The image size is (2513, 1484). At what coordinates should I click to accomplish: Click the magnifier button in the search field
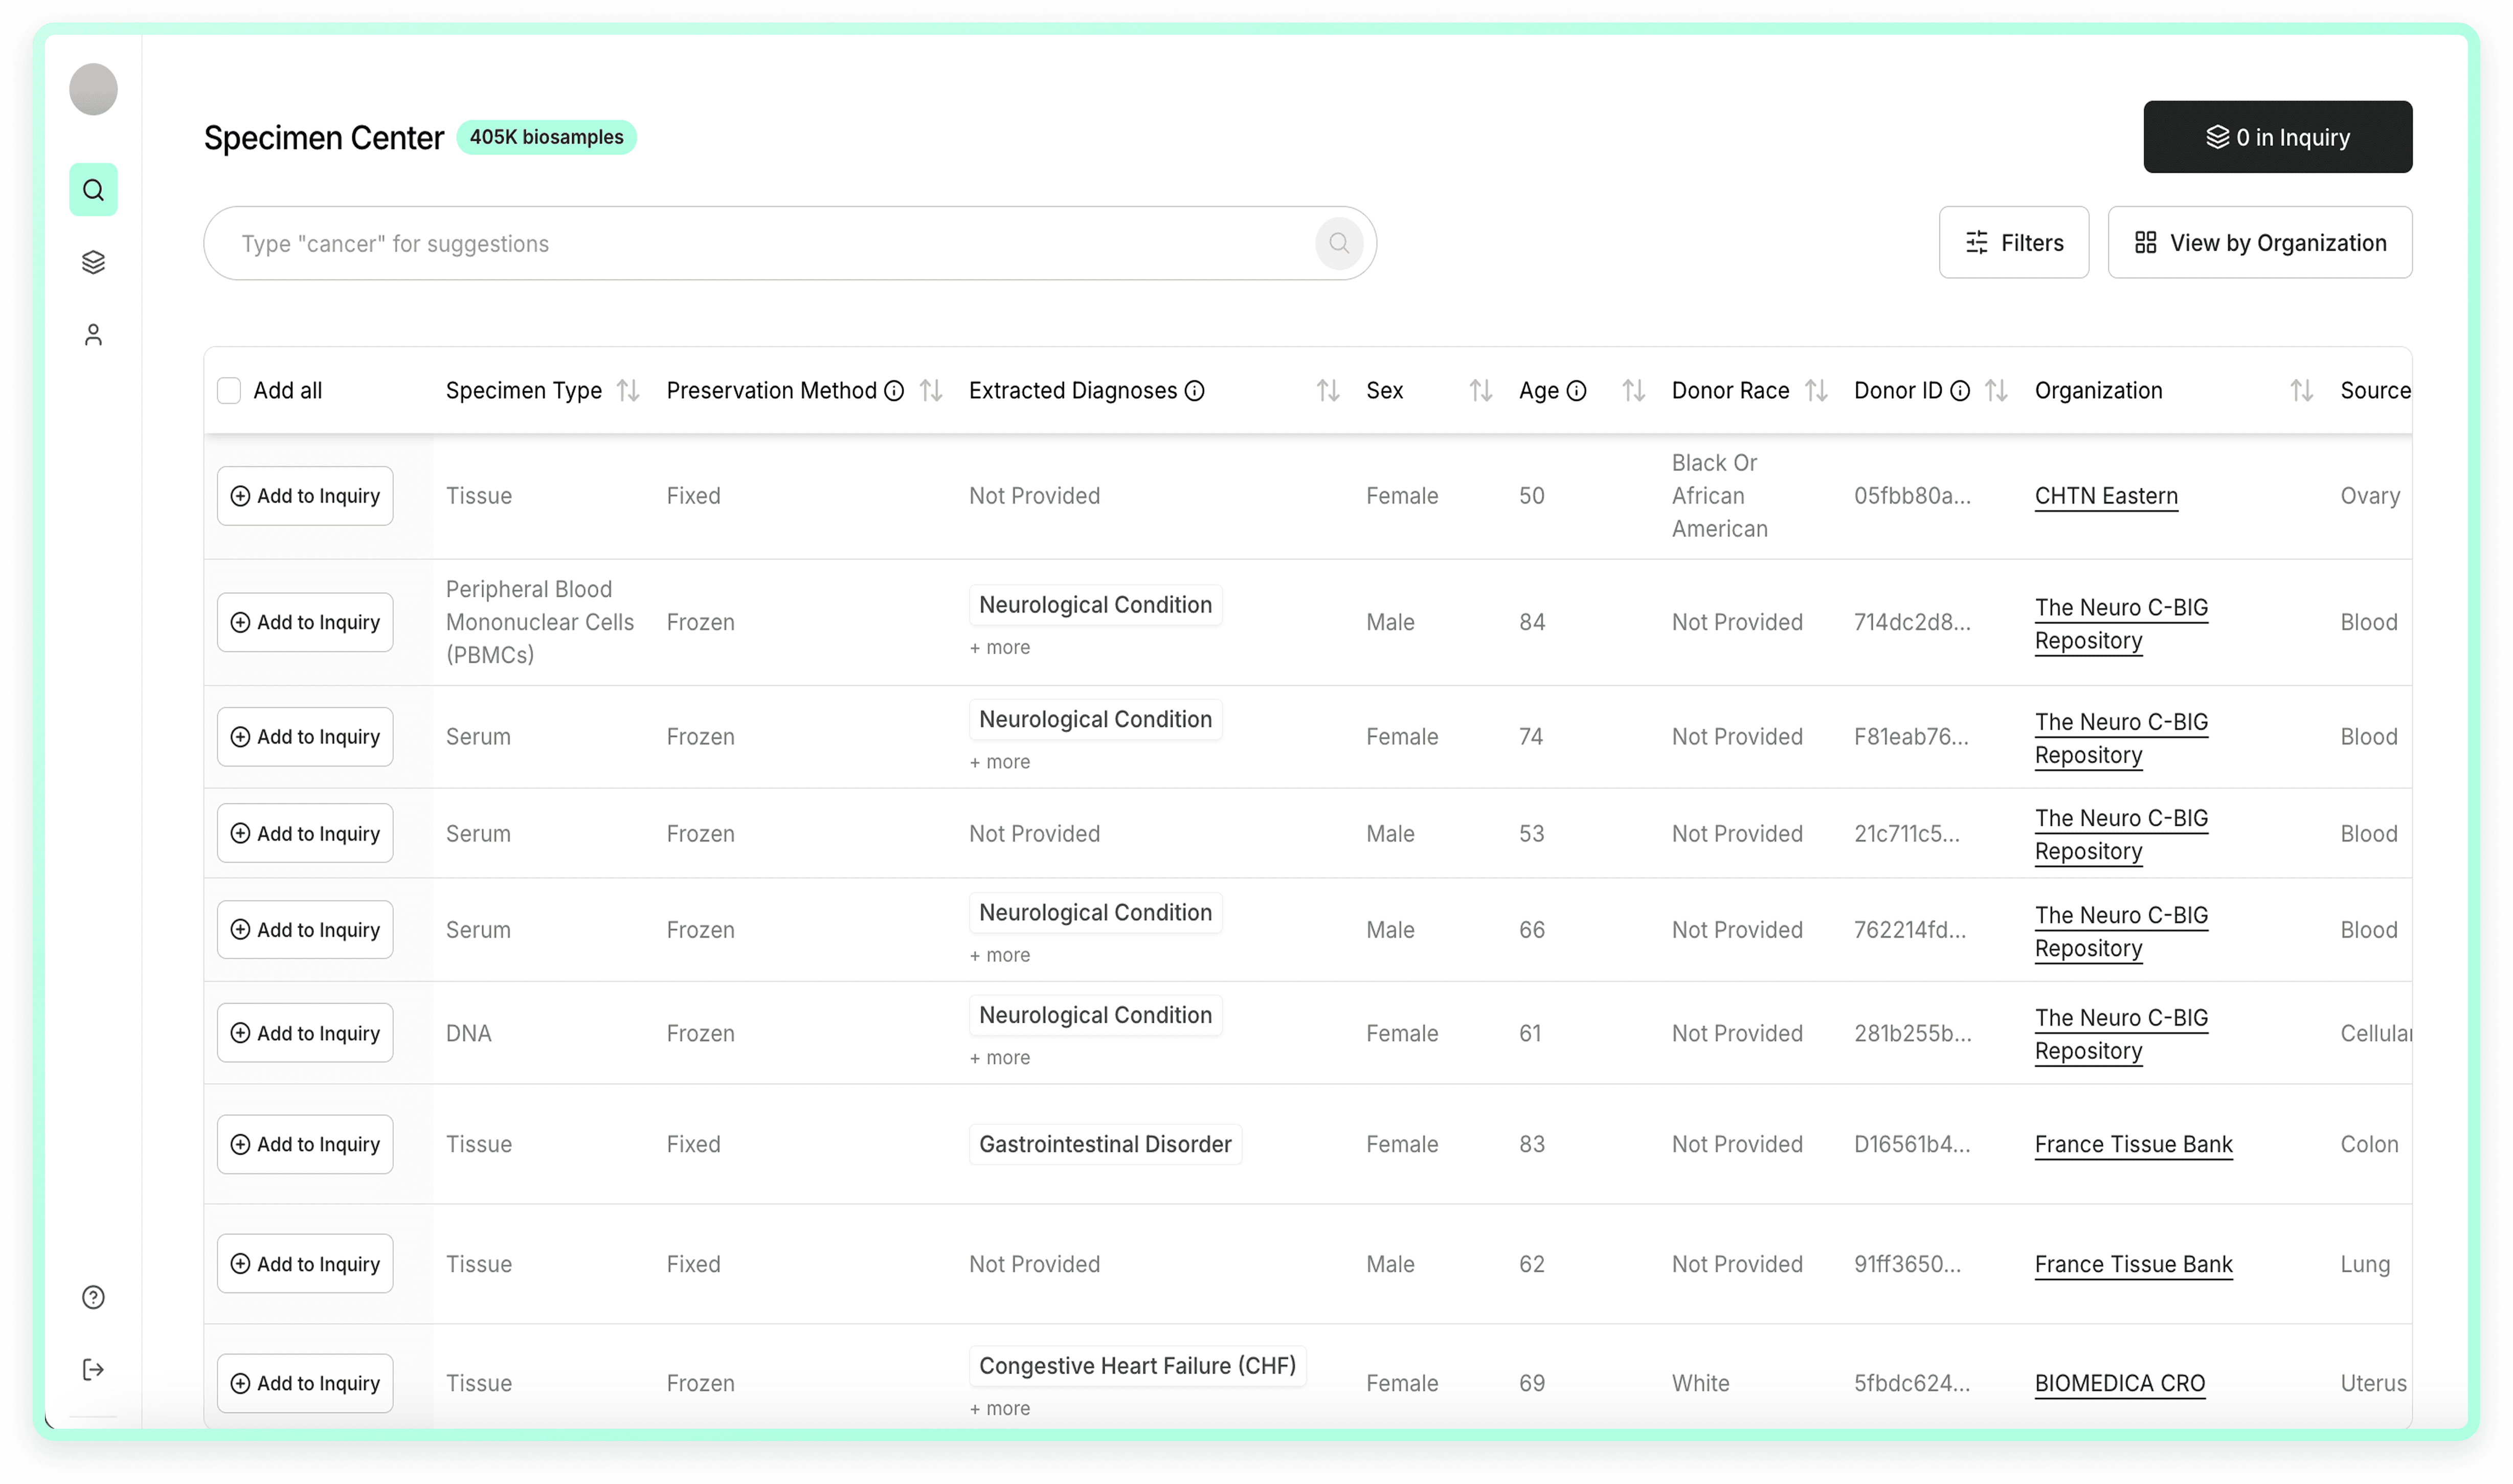1338,243
